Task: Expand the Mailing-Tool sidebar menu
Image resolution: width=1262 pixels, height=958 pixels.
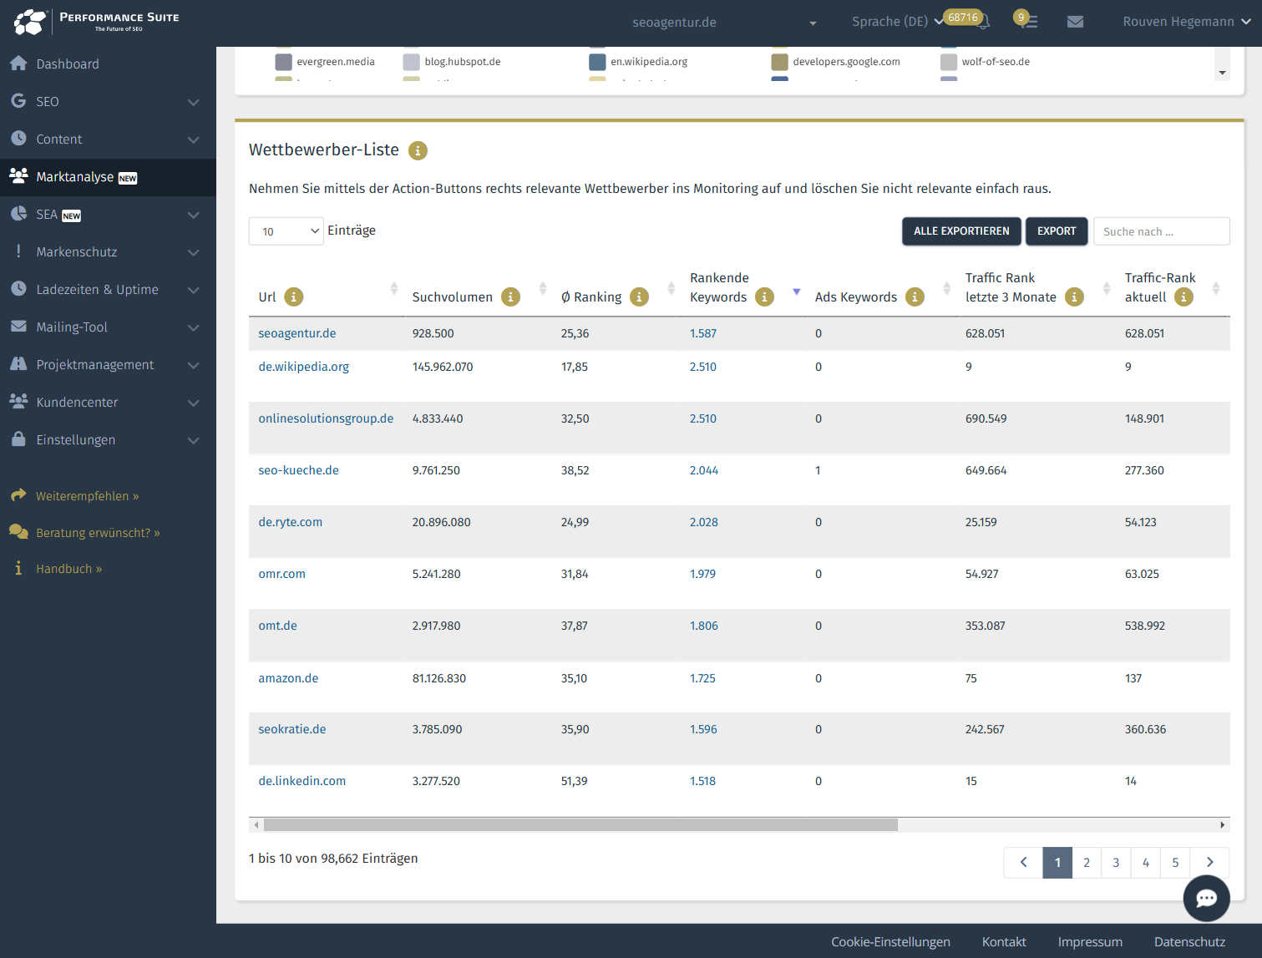Action: click(x=194, y=327)
